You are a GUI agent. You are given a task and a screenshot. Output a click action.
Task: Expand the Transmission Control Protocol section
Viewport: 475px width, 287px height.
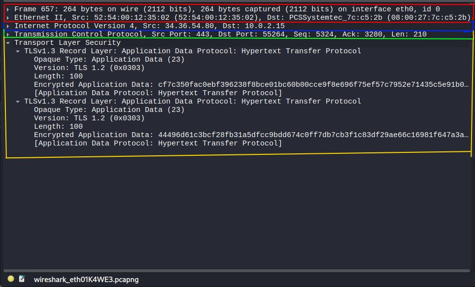point(8,35)
